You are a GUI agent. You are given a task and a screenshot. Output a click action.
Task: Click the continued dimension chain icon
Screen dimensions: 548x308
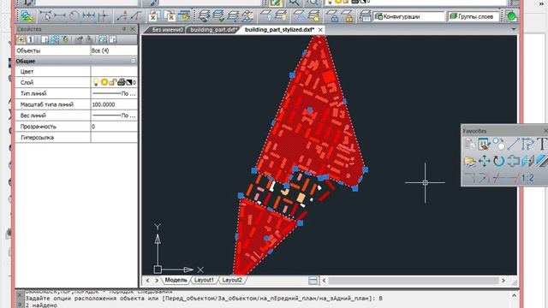(x=89, y=15)
